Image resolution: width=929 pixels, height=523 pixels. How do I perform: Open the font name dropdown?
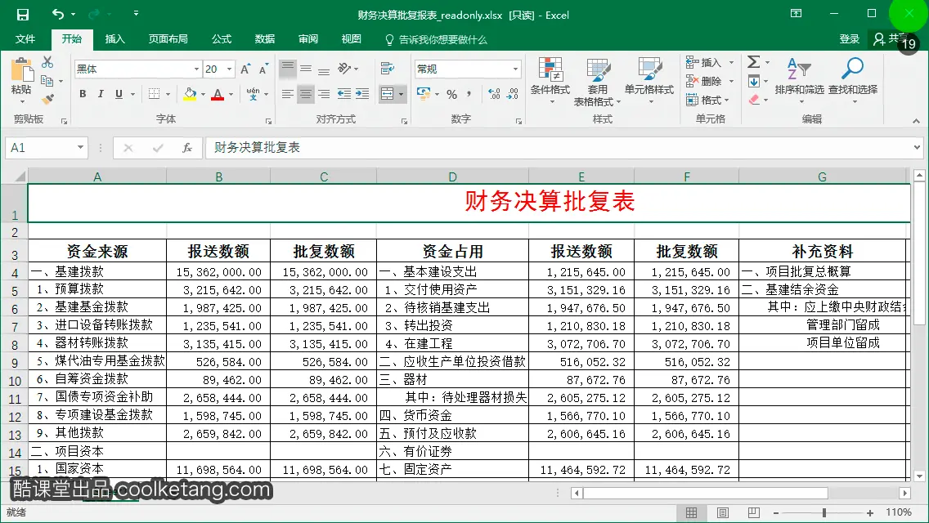(x=196, y=69)
